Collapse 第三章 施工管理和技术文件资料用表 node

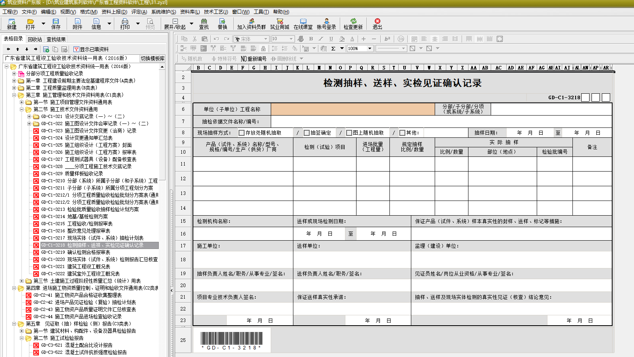pos(14,95)
